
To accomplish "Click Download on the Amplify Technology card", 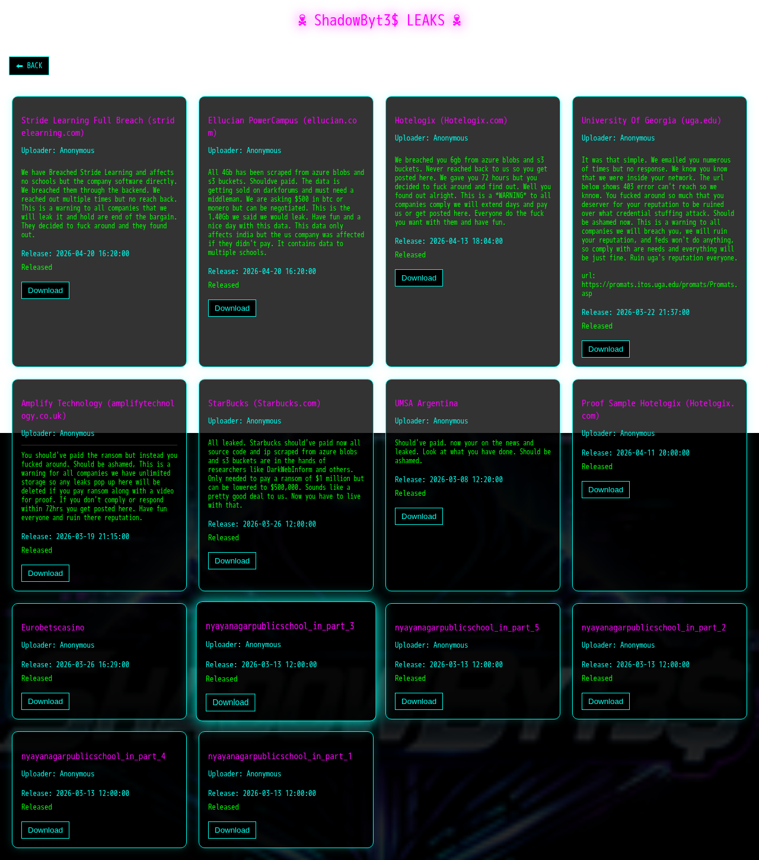I will click(x=45, y=574).
